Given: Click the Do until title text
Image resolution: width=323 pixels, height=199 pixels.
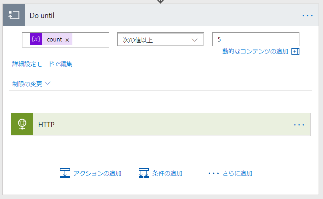Looking at the screenshot, I should pos(42,16).
